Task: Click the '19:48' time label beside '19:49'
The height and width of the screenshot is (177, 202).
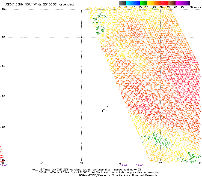Action: (140, 165)
